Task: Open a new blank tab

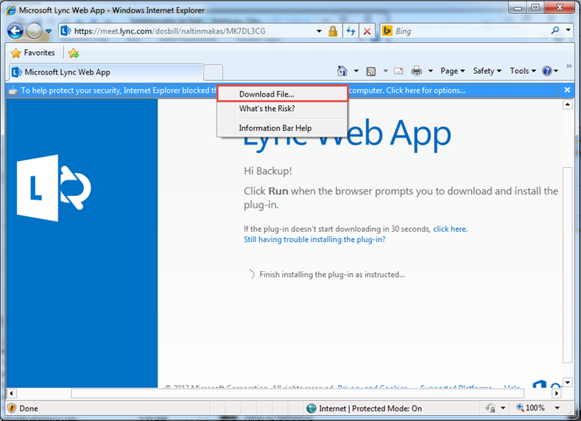Action: click(x=213, y=72)
